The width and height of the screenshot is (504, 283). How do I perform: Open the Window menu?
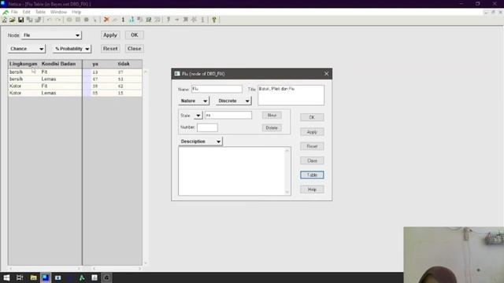pos(58,13)
